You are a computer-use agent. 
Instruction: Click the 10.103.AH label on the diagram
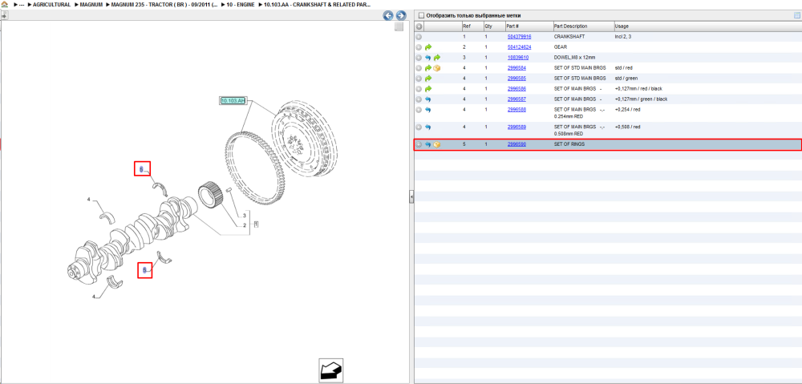(x=233, y=101)
